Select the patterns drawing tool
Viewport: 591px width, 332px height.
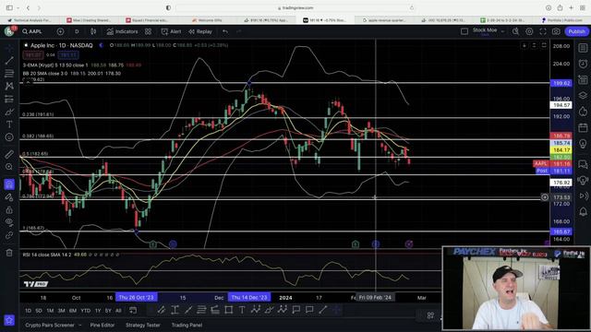click(x=9, y=86)
